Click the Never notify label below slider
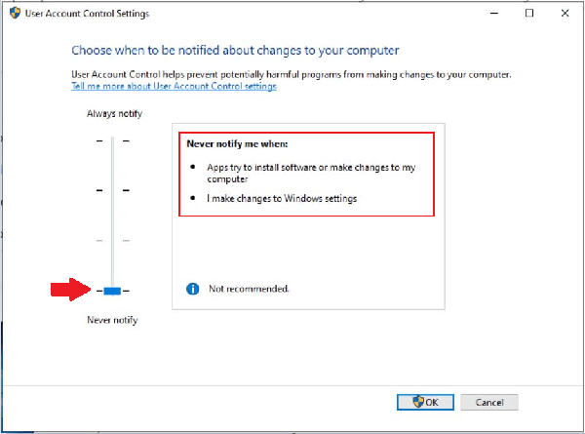This screenshot has width=585, height=434. 112,320
